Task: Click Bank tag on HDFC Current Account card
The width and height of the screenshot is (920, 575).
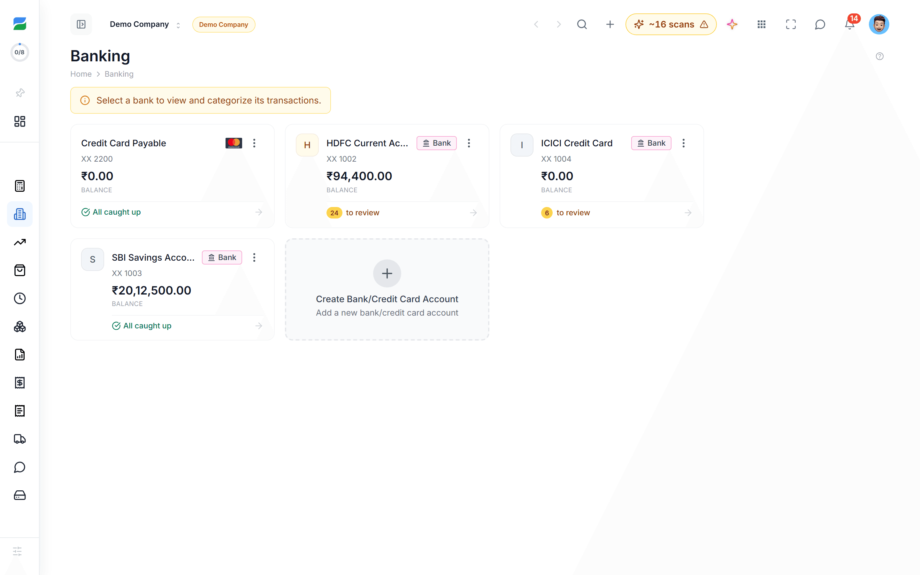Action: [x=436, y=143]
